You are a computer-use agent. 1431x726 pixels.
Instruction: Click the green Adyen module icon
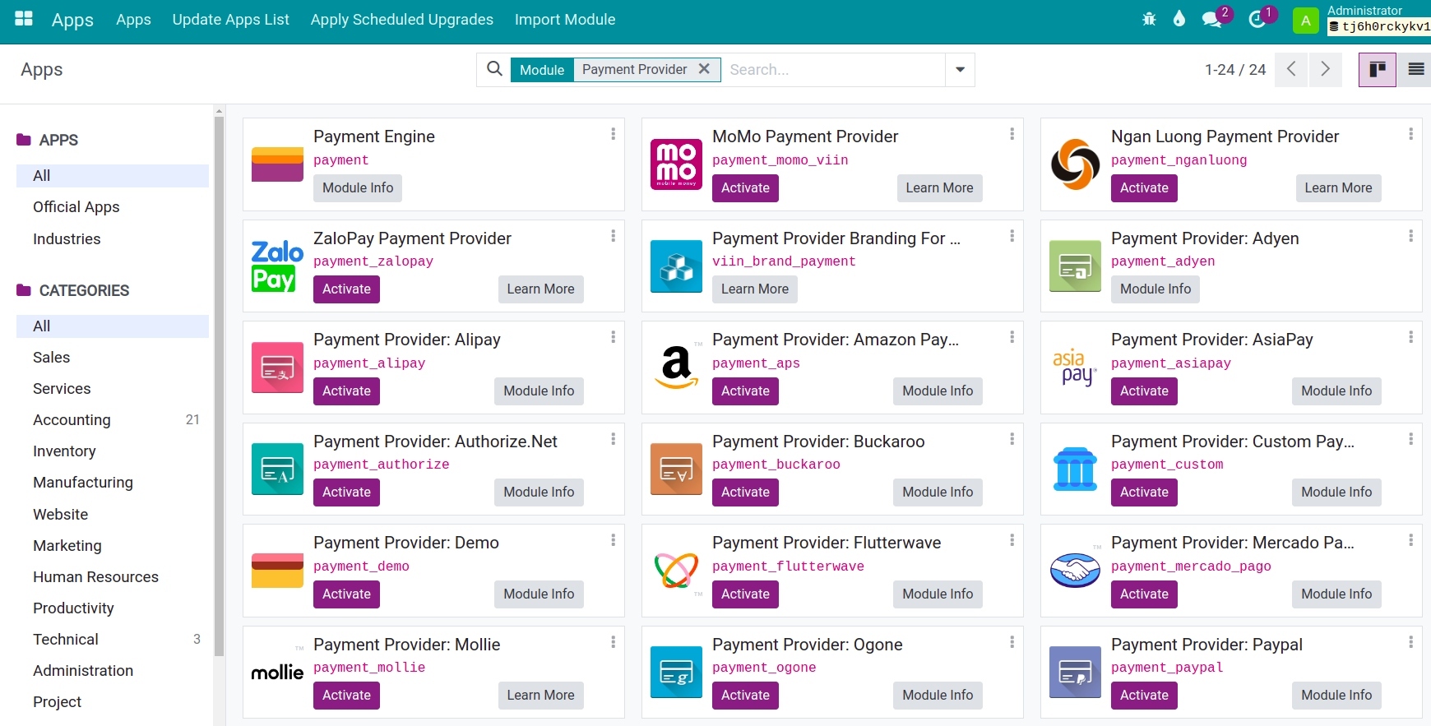tap(1075, 266)
